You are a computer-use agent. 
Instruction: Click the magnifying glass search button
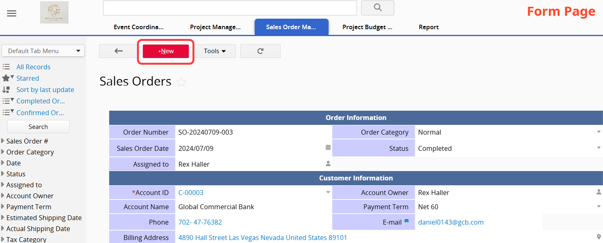tap(377, 8)
